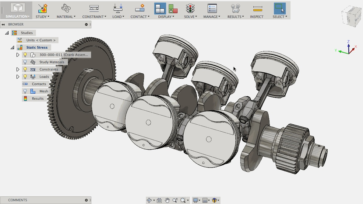This screenshot has width=363, height=204.
Task: Click the Constraint tool icon in toolbar
Action: 94,9
